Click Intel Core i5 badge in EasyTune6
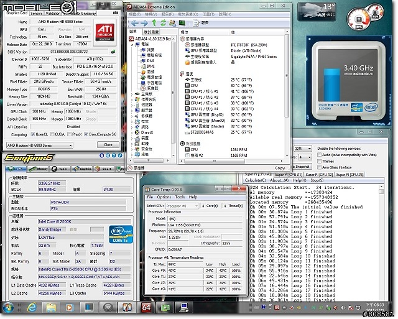 click(x=121, y=234)
